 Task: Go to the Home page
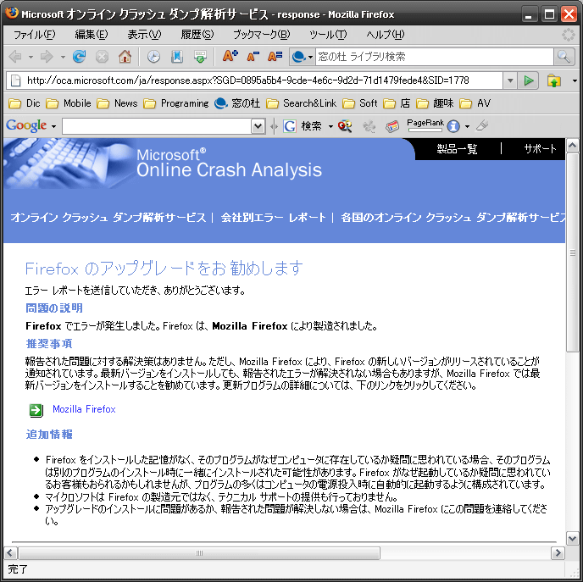point(125,57)
